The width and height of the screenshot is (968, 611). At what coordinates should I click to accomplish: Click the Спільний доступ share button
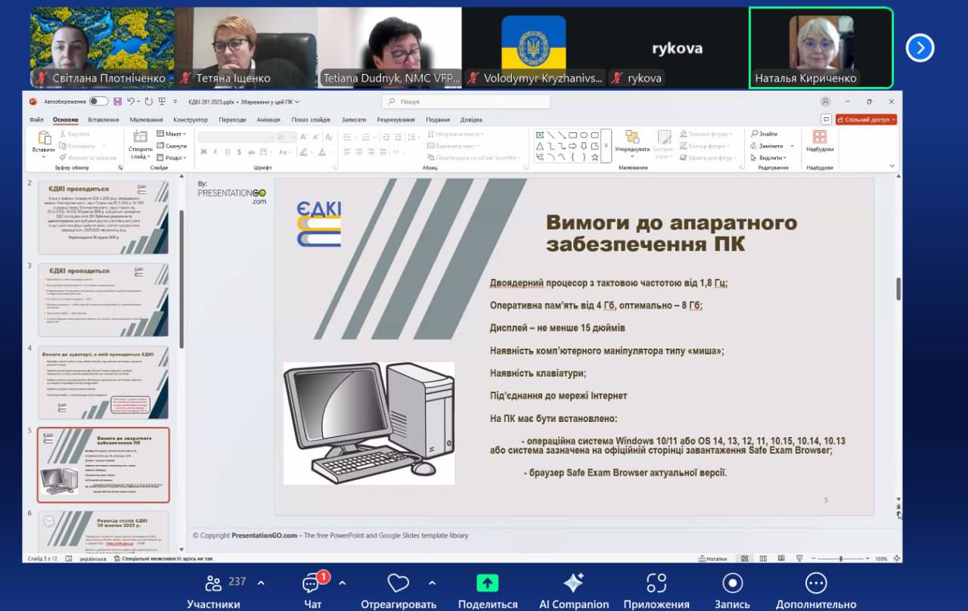pos(866,119)
